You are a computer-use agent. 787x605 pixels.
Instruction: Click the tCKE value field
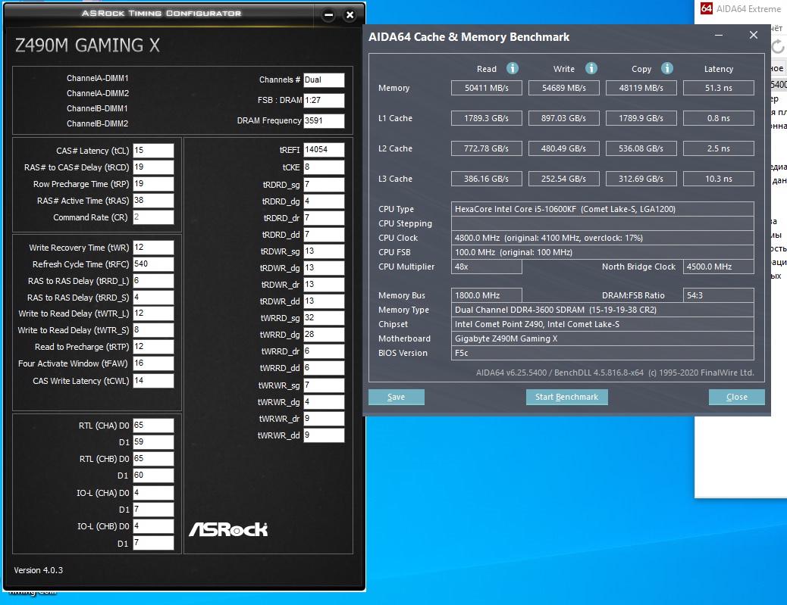coord(325,167)
